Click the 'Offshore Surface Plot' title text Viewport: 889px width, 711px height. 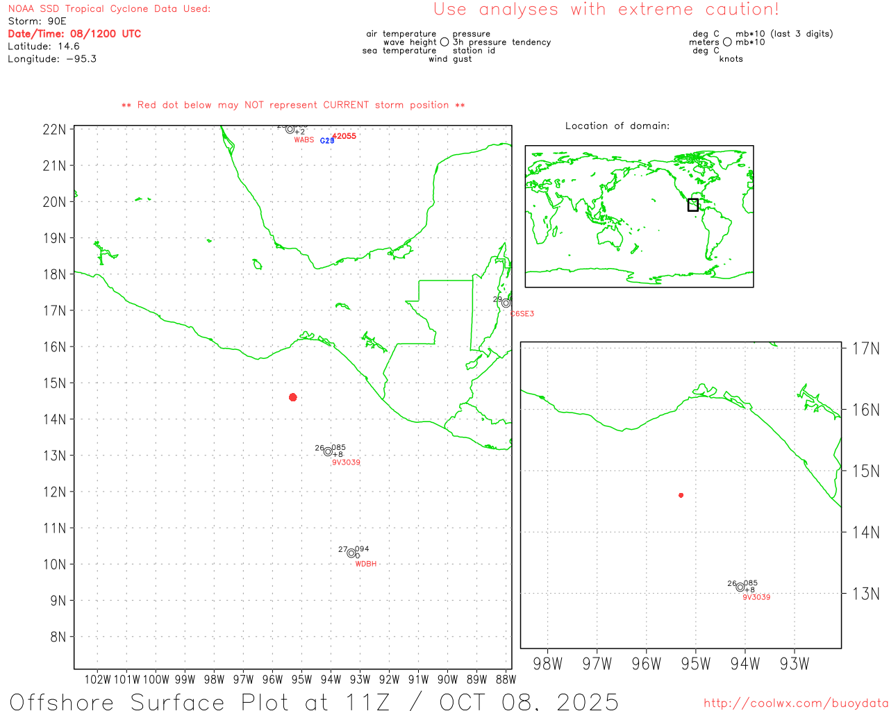[313, 701]
